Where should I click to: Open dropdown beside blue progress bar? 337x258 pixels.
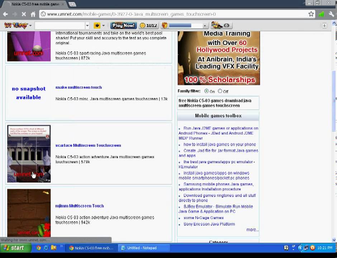pos(205,26)
